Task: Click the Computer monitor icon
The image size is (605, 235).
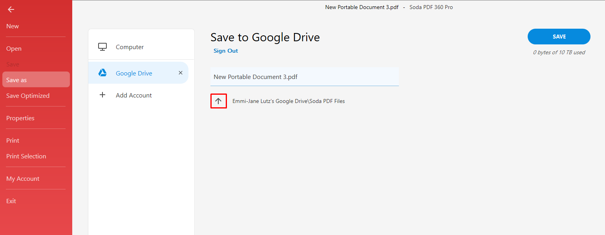Action: point(102,47)
